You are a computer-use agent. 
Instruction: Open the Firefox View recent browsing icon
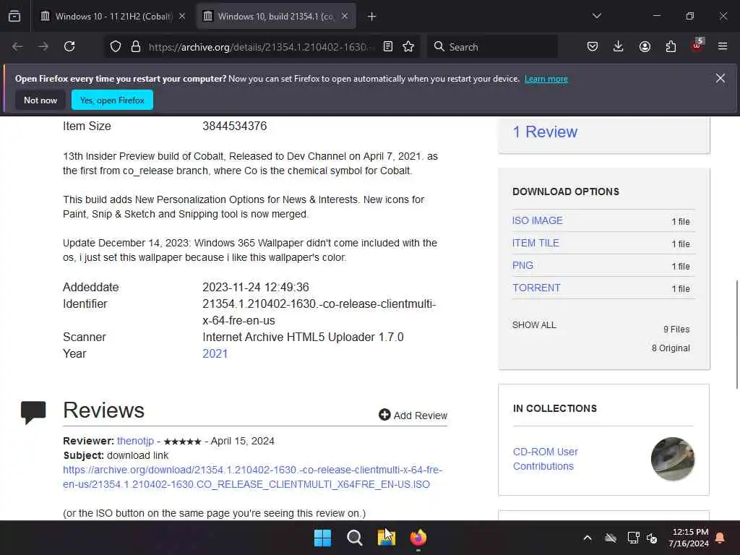[x=14, y=17]
